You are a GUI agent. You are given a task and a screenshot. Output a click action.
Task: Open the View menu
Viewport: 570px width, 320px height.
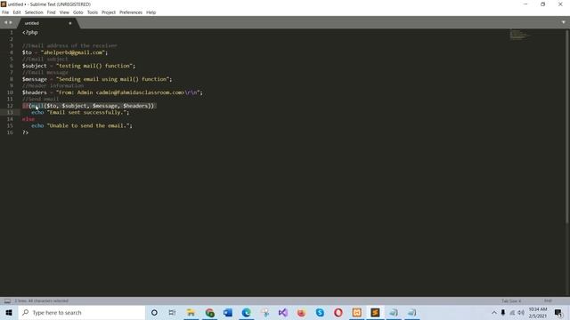[64, 12]
